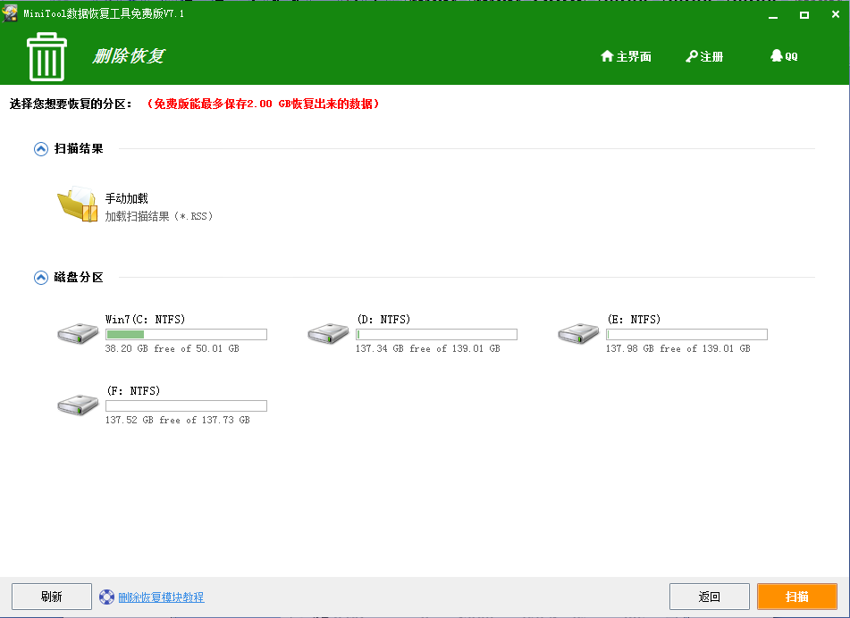Select 手动加载 label text
This screenshot has width=850, height=618.
126,199
